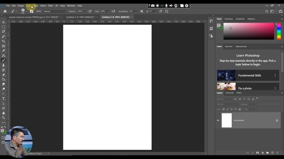This screenshot has width=284, height=159.
Task: Click the Home icon in options bar
Action: pyautogui.click(x=5, y=11)
